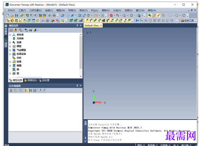Click the four-pane window layout icon
This screenshot has height=146, width=202.
tap(150, 21)
